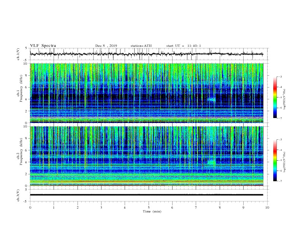301x233 pixels.
Task: Click the log(PSD) label beside the ch.1 color bar
Action: pyautogui.click(x=285, y=99)
